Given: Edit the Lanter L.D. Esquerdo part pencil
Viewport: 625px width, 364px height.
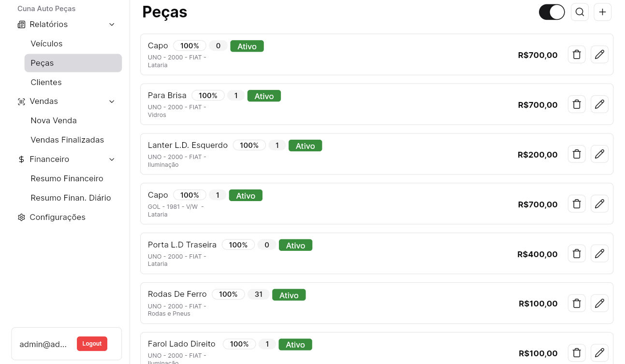Looking at the screenshot, I should [x=599, y=154].
